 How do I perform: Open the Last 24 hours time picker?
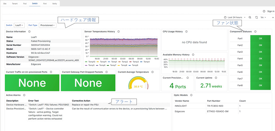(x=235, y=17)
